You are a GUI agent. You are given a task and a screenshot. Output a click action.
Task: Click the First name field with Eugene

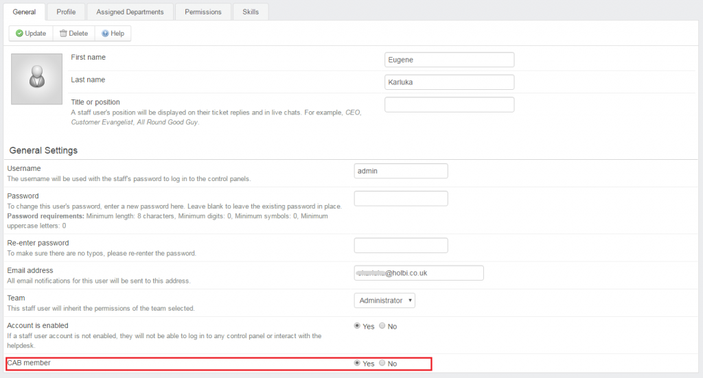point(449,60)
